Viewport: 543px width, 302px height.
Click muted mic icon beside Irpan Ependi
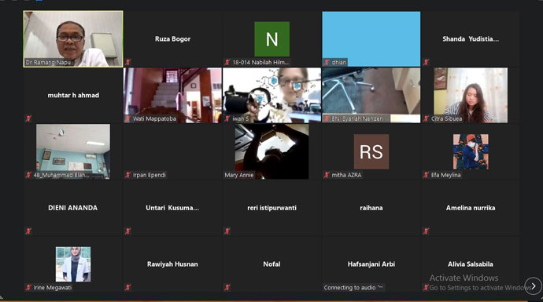128,175
